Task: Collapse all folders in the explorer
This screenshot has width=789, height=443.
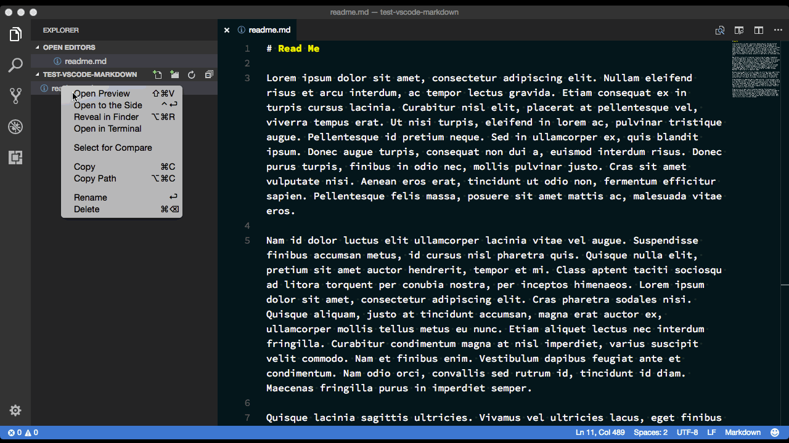Action: pos(209,75)
